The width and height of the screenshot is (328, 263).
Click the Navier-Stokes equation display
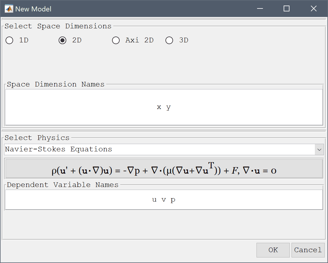pos(164,169)
